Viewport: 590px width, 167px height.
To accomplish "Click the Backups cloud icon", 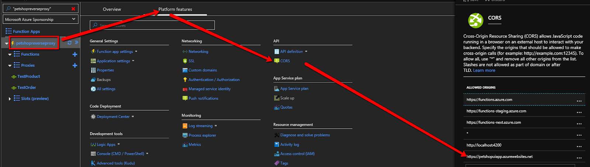I will (x=93, y=80).
